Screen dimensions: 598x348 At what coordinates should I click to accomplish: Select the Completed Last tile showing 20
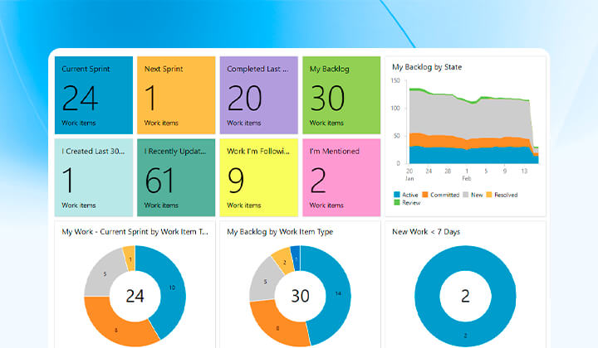[x=259, y=95]
